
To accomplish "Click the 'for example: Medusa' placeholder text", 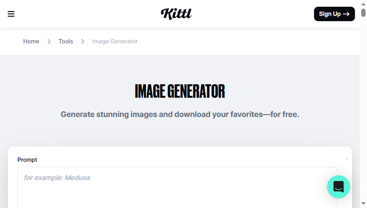I will click(57, 178).
